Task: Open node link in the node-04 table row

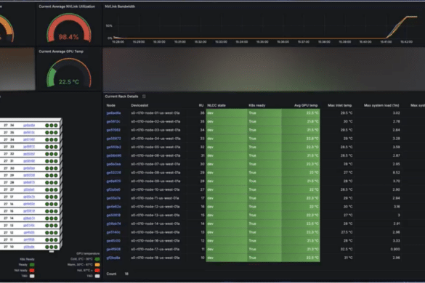Action: 113,139
